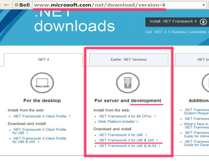Open .NET Framework 4 Client Profile for x86
This screenshot has width=209, height=161.
click(x=39, y=131)
